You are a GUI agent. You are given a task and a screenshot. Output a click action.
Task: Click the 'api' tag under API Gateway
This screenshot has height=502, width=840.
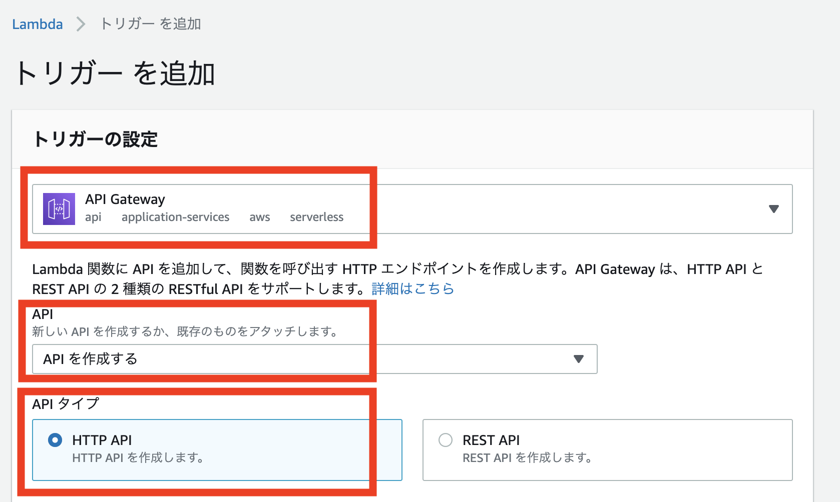[x=93, y=217]
